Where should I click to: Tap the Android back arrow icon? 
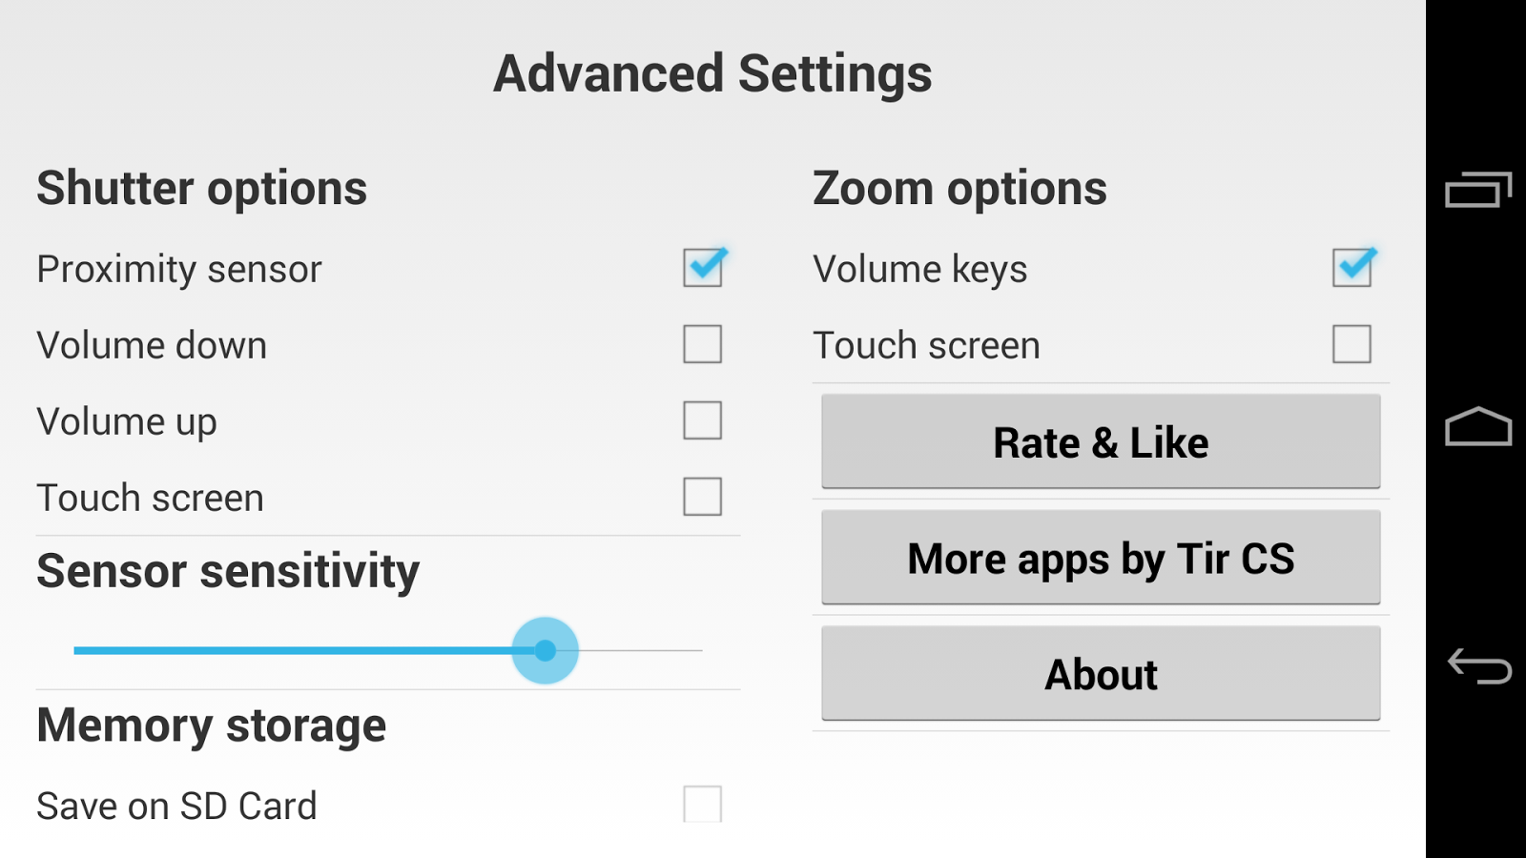[1479, 665]
